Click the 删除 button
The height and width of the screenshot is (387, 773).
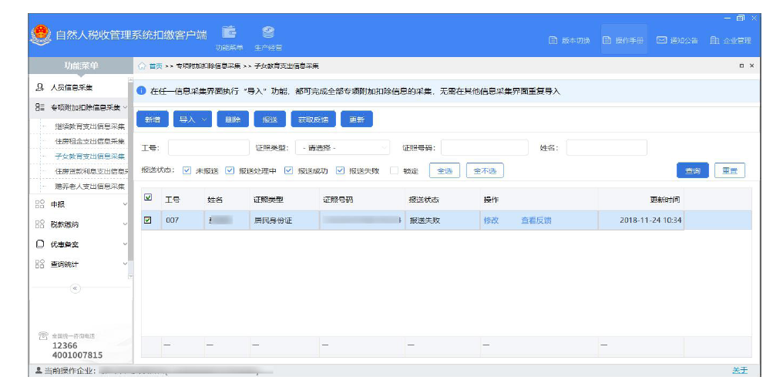(233, 119)
